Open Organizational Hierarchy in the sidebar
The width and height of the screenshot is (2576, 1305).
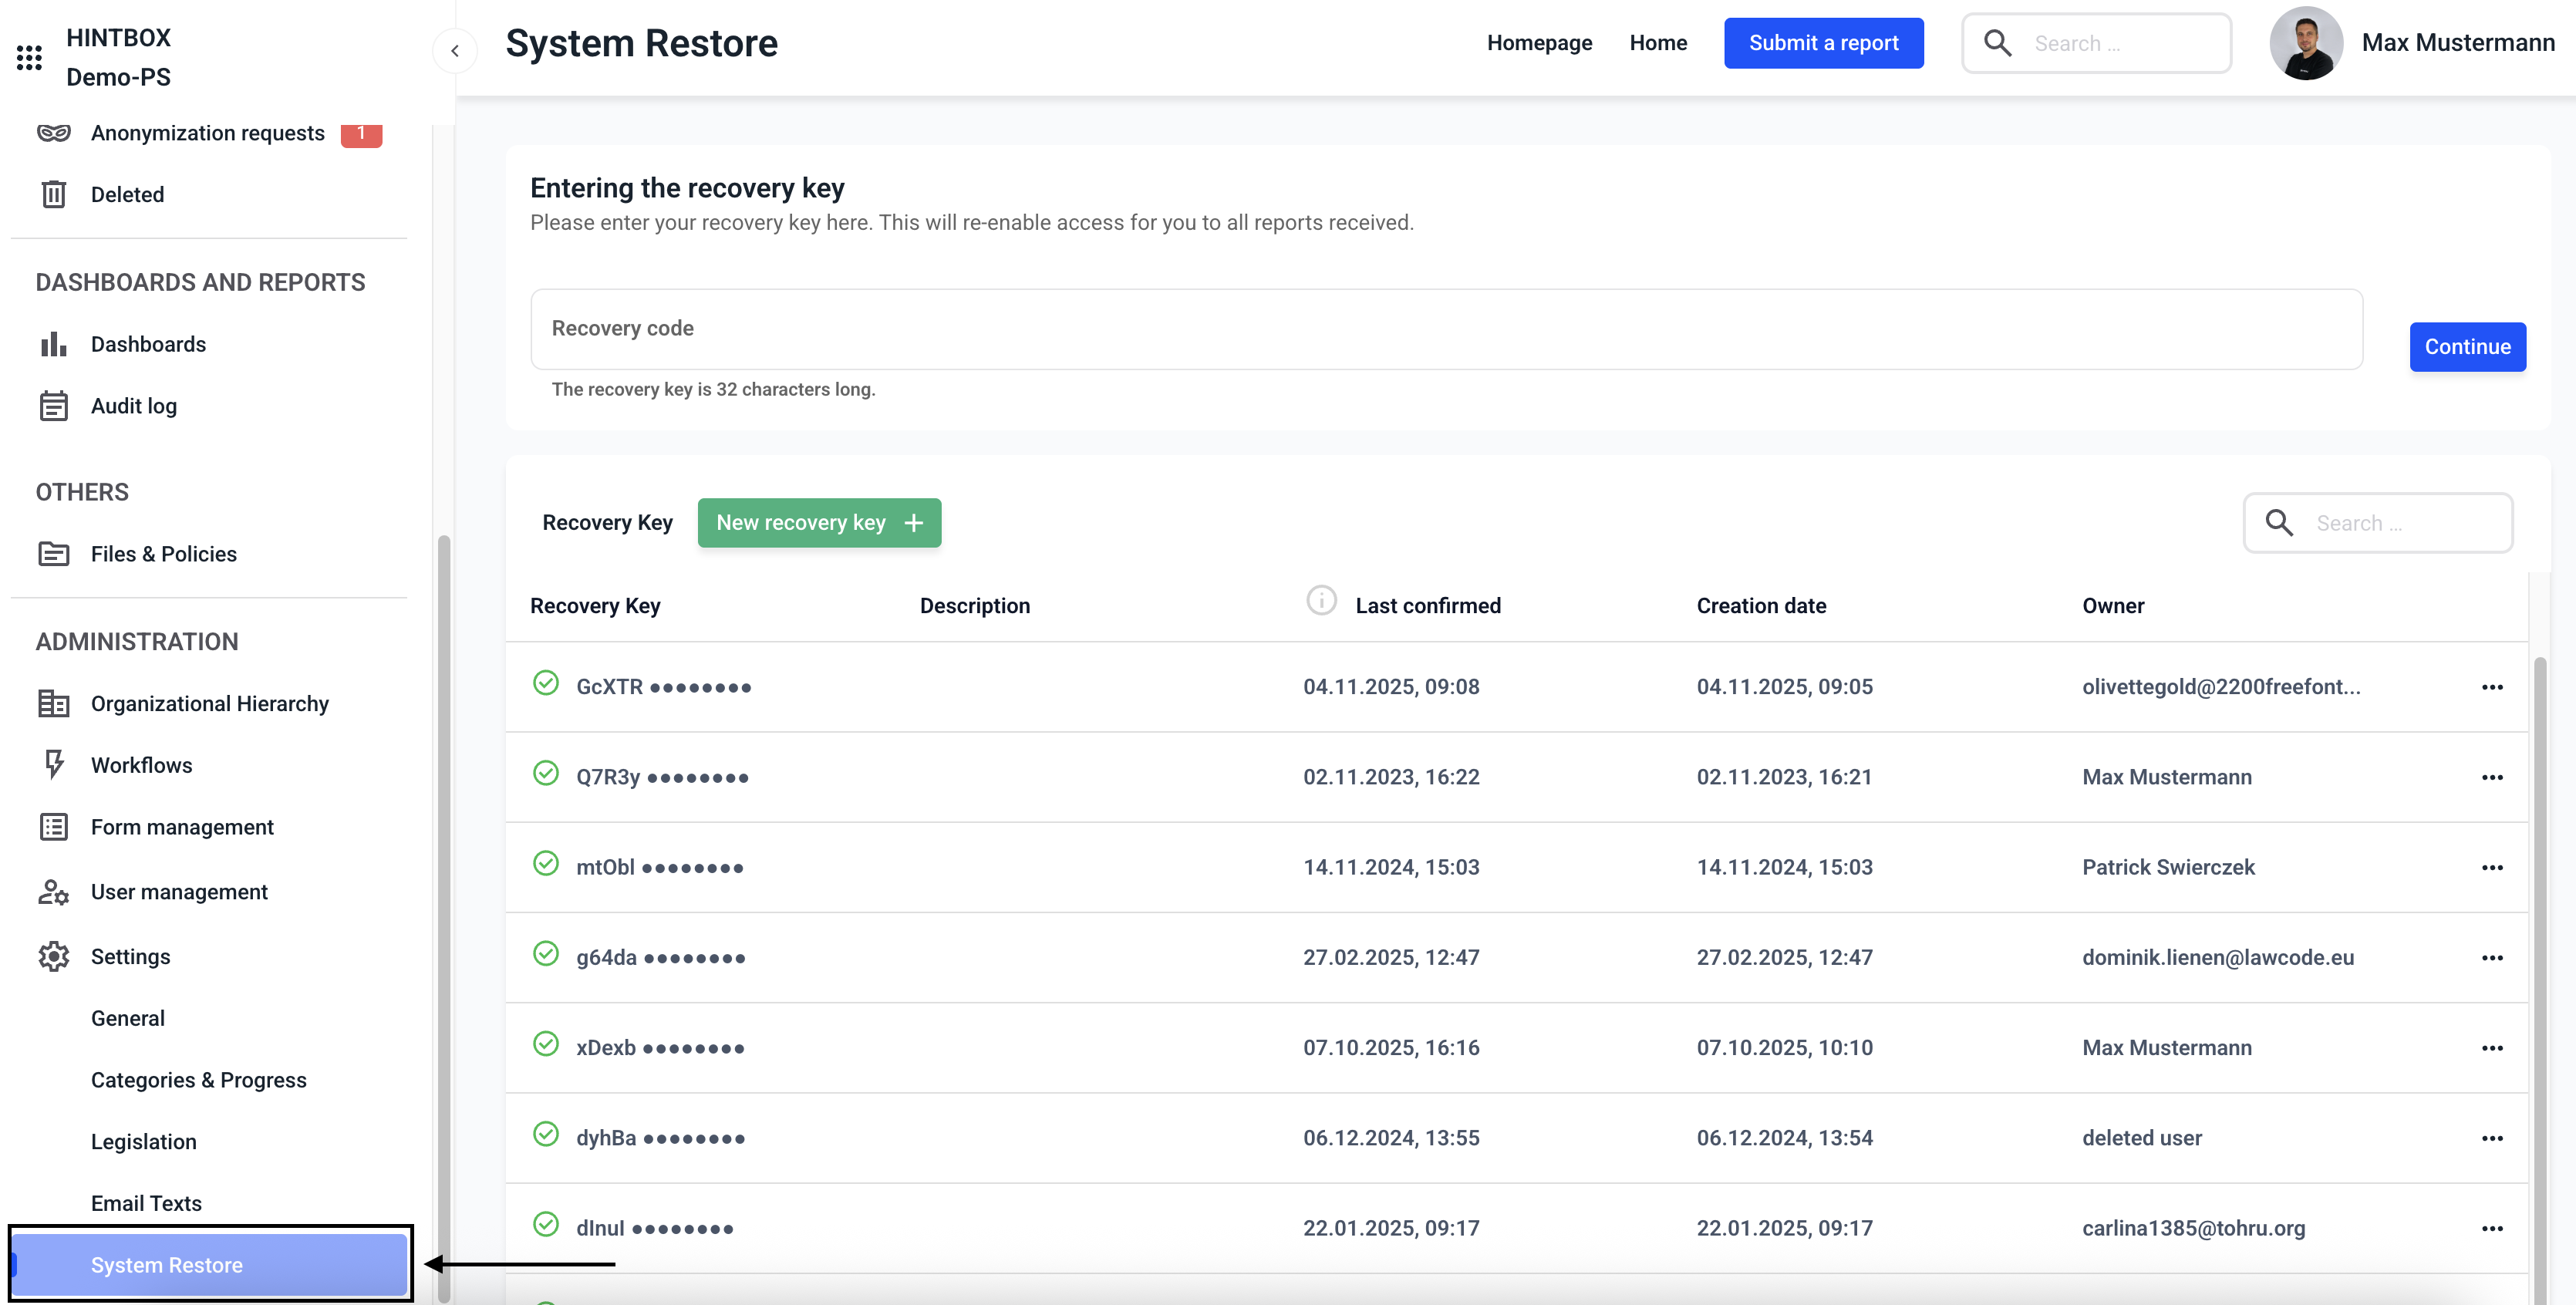tap(209, 704)
